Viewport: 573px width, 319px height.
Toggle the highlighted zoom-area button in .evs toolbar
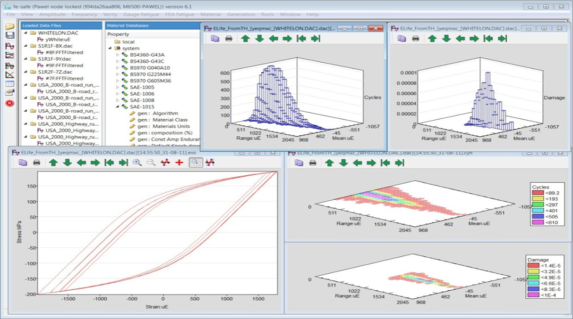click(x=194, y=163)
